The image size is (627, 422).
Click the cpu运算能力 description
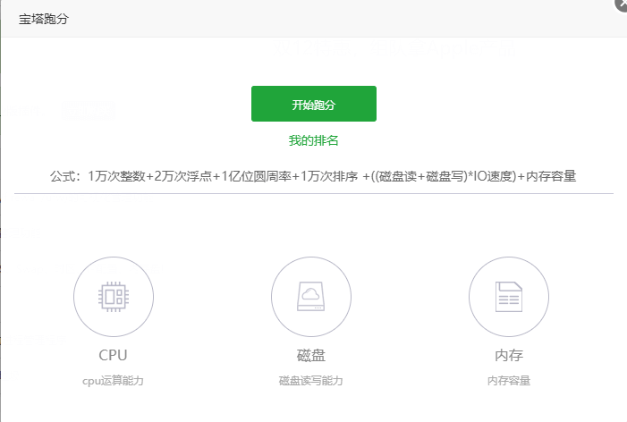pyautogui.click(x=114, y=381)
